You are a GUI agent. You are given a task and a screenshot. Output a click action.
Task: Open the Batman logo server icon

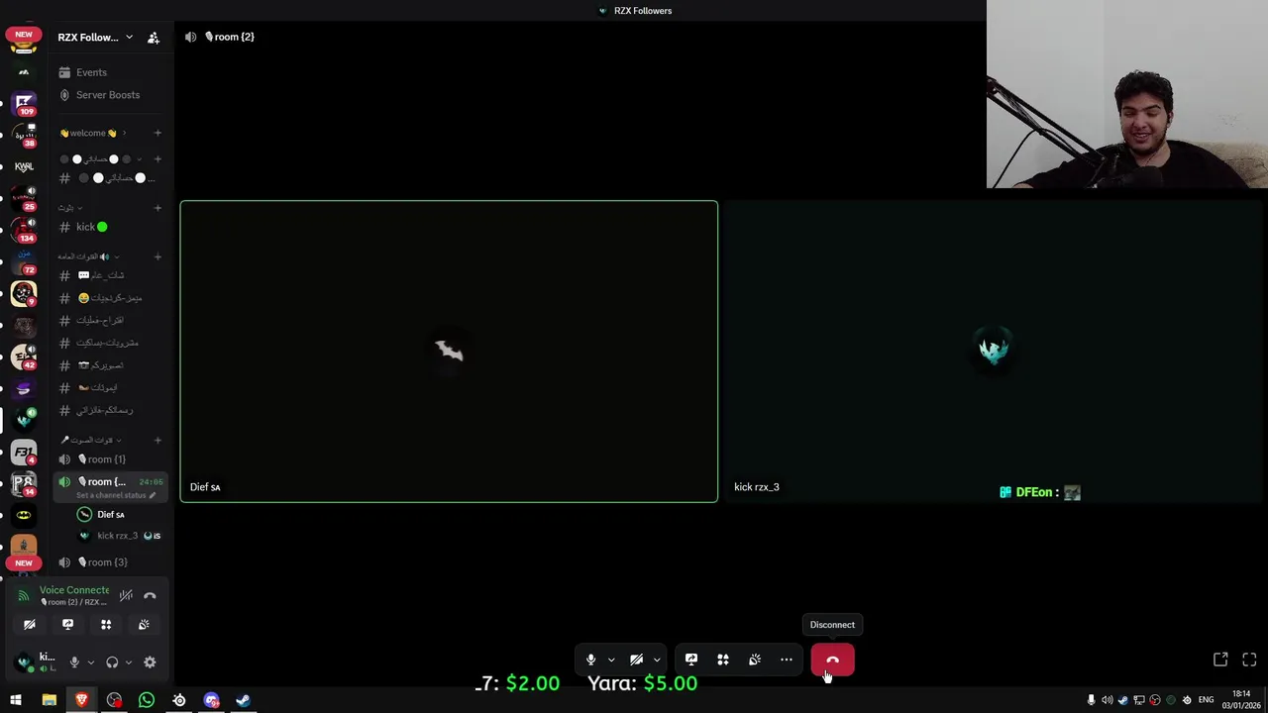point(24,515)
